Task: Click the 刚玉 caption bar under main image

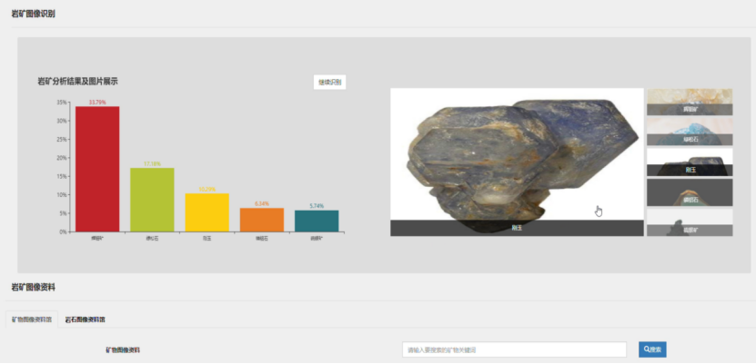Action: (516, 229)
